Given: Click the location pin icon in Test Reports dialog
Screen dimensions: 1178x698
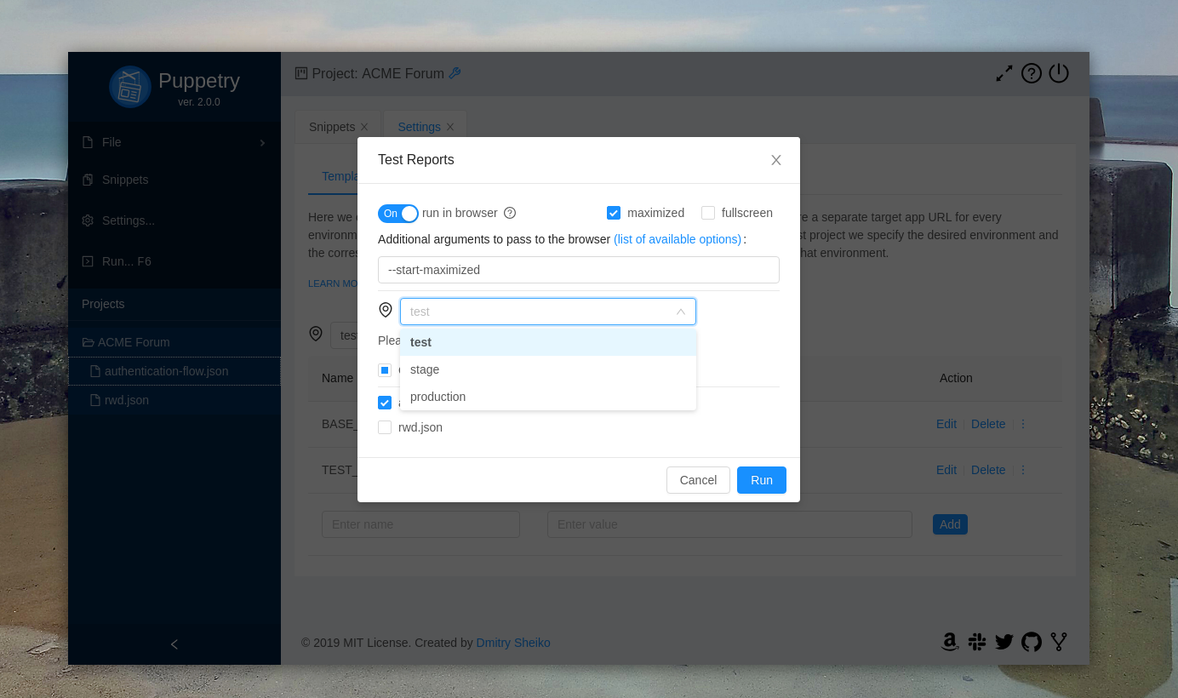Looking at the screenshot, I should (386, 311).
